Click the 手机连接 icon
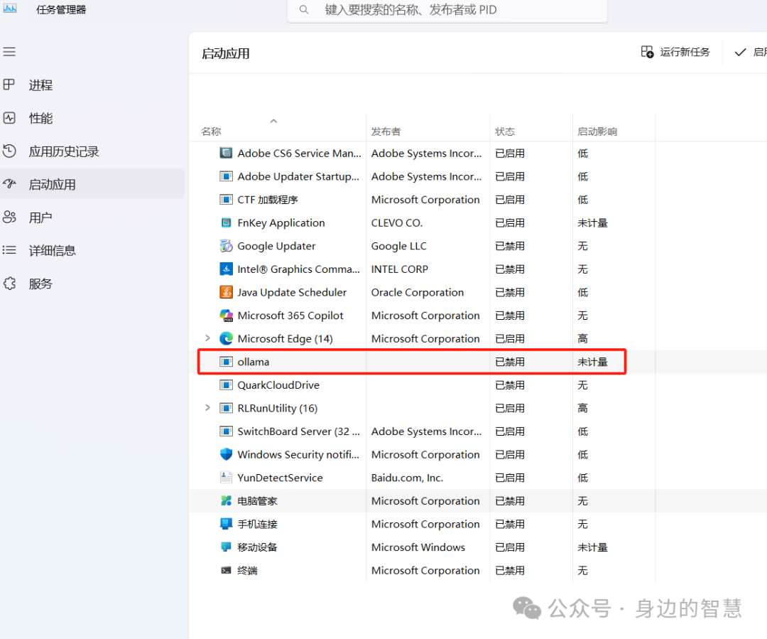767x639 pixels. tap(226, 524)
